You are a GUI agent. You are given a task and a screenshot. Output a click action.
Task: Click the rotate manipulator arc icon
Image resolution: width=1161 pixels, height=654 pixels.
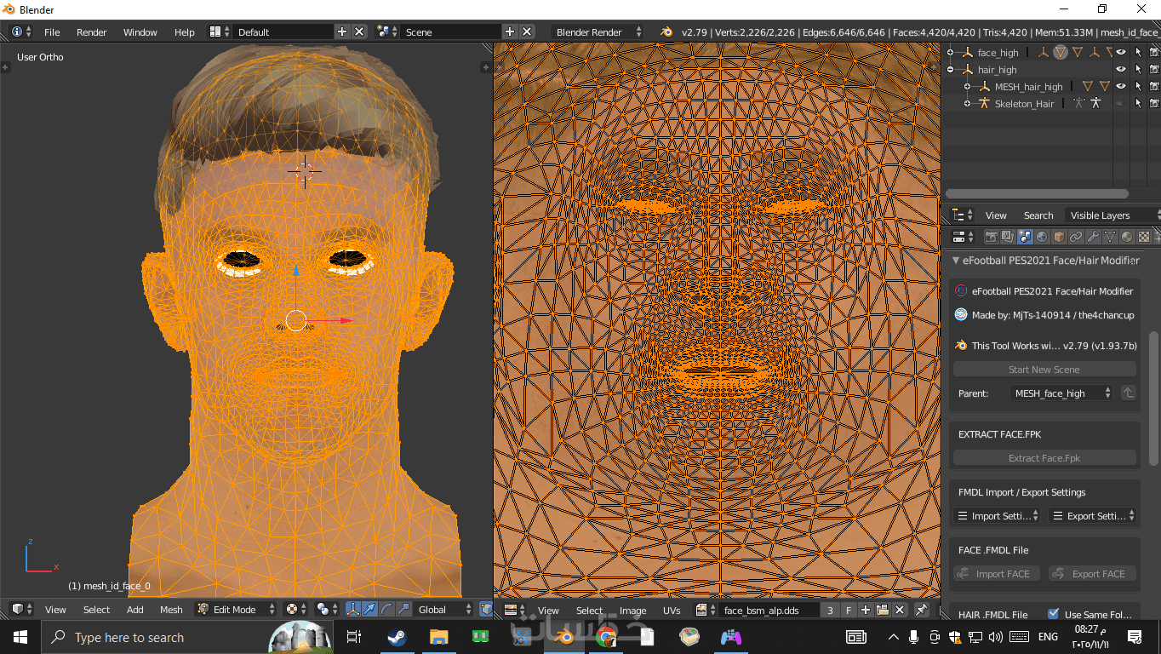coord(386,609)
